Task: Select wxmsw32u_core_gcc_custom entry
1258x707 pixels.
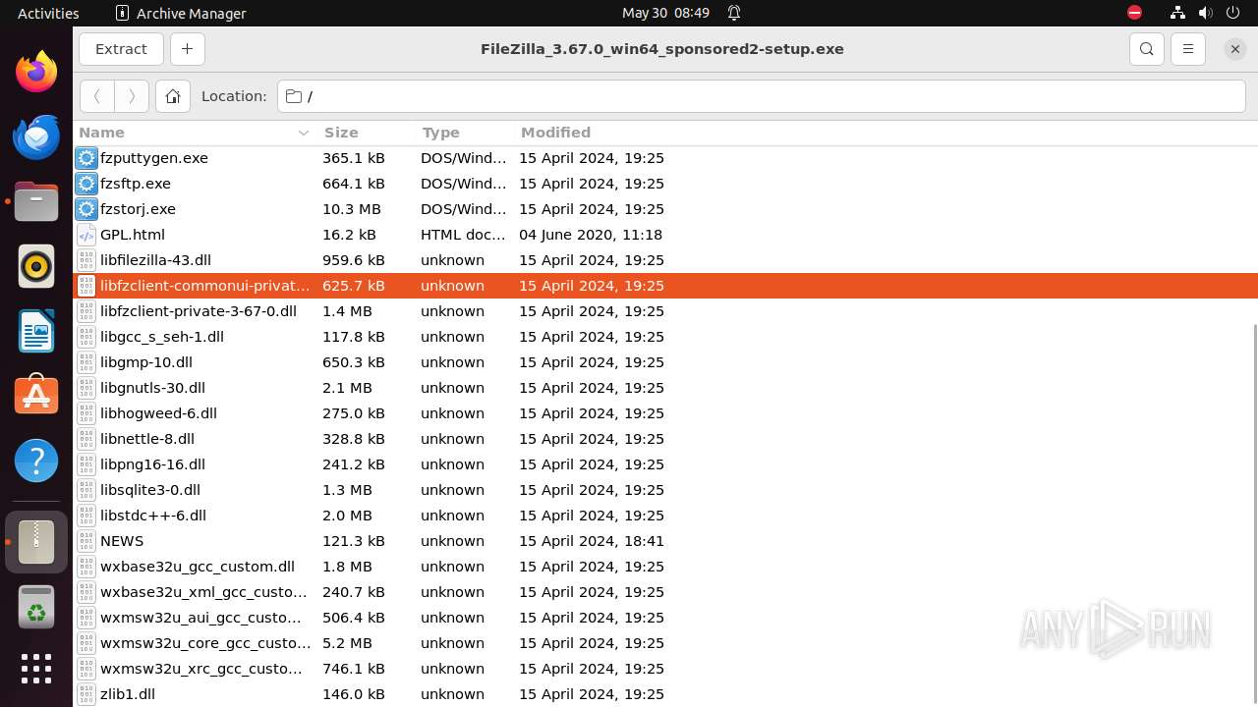Action: tap(665, 643)
